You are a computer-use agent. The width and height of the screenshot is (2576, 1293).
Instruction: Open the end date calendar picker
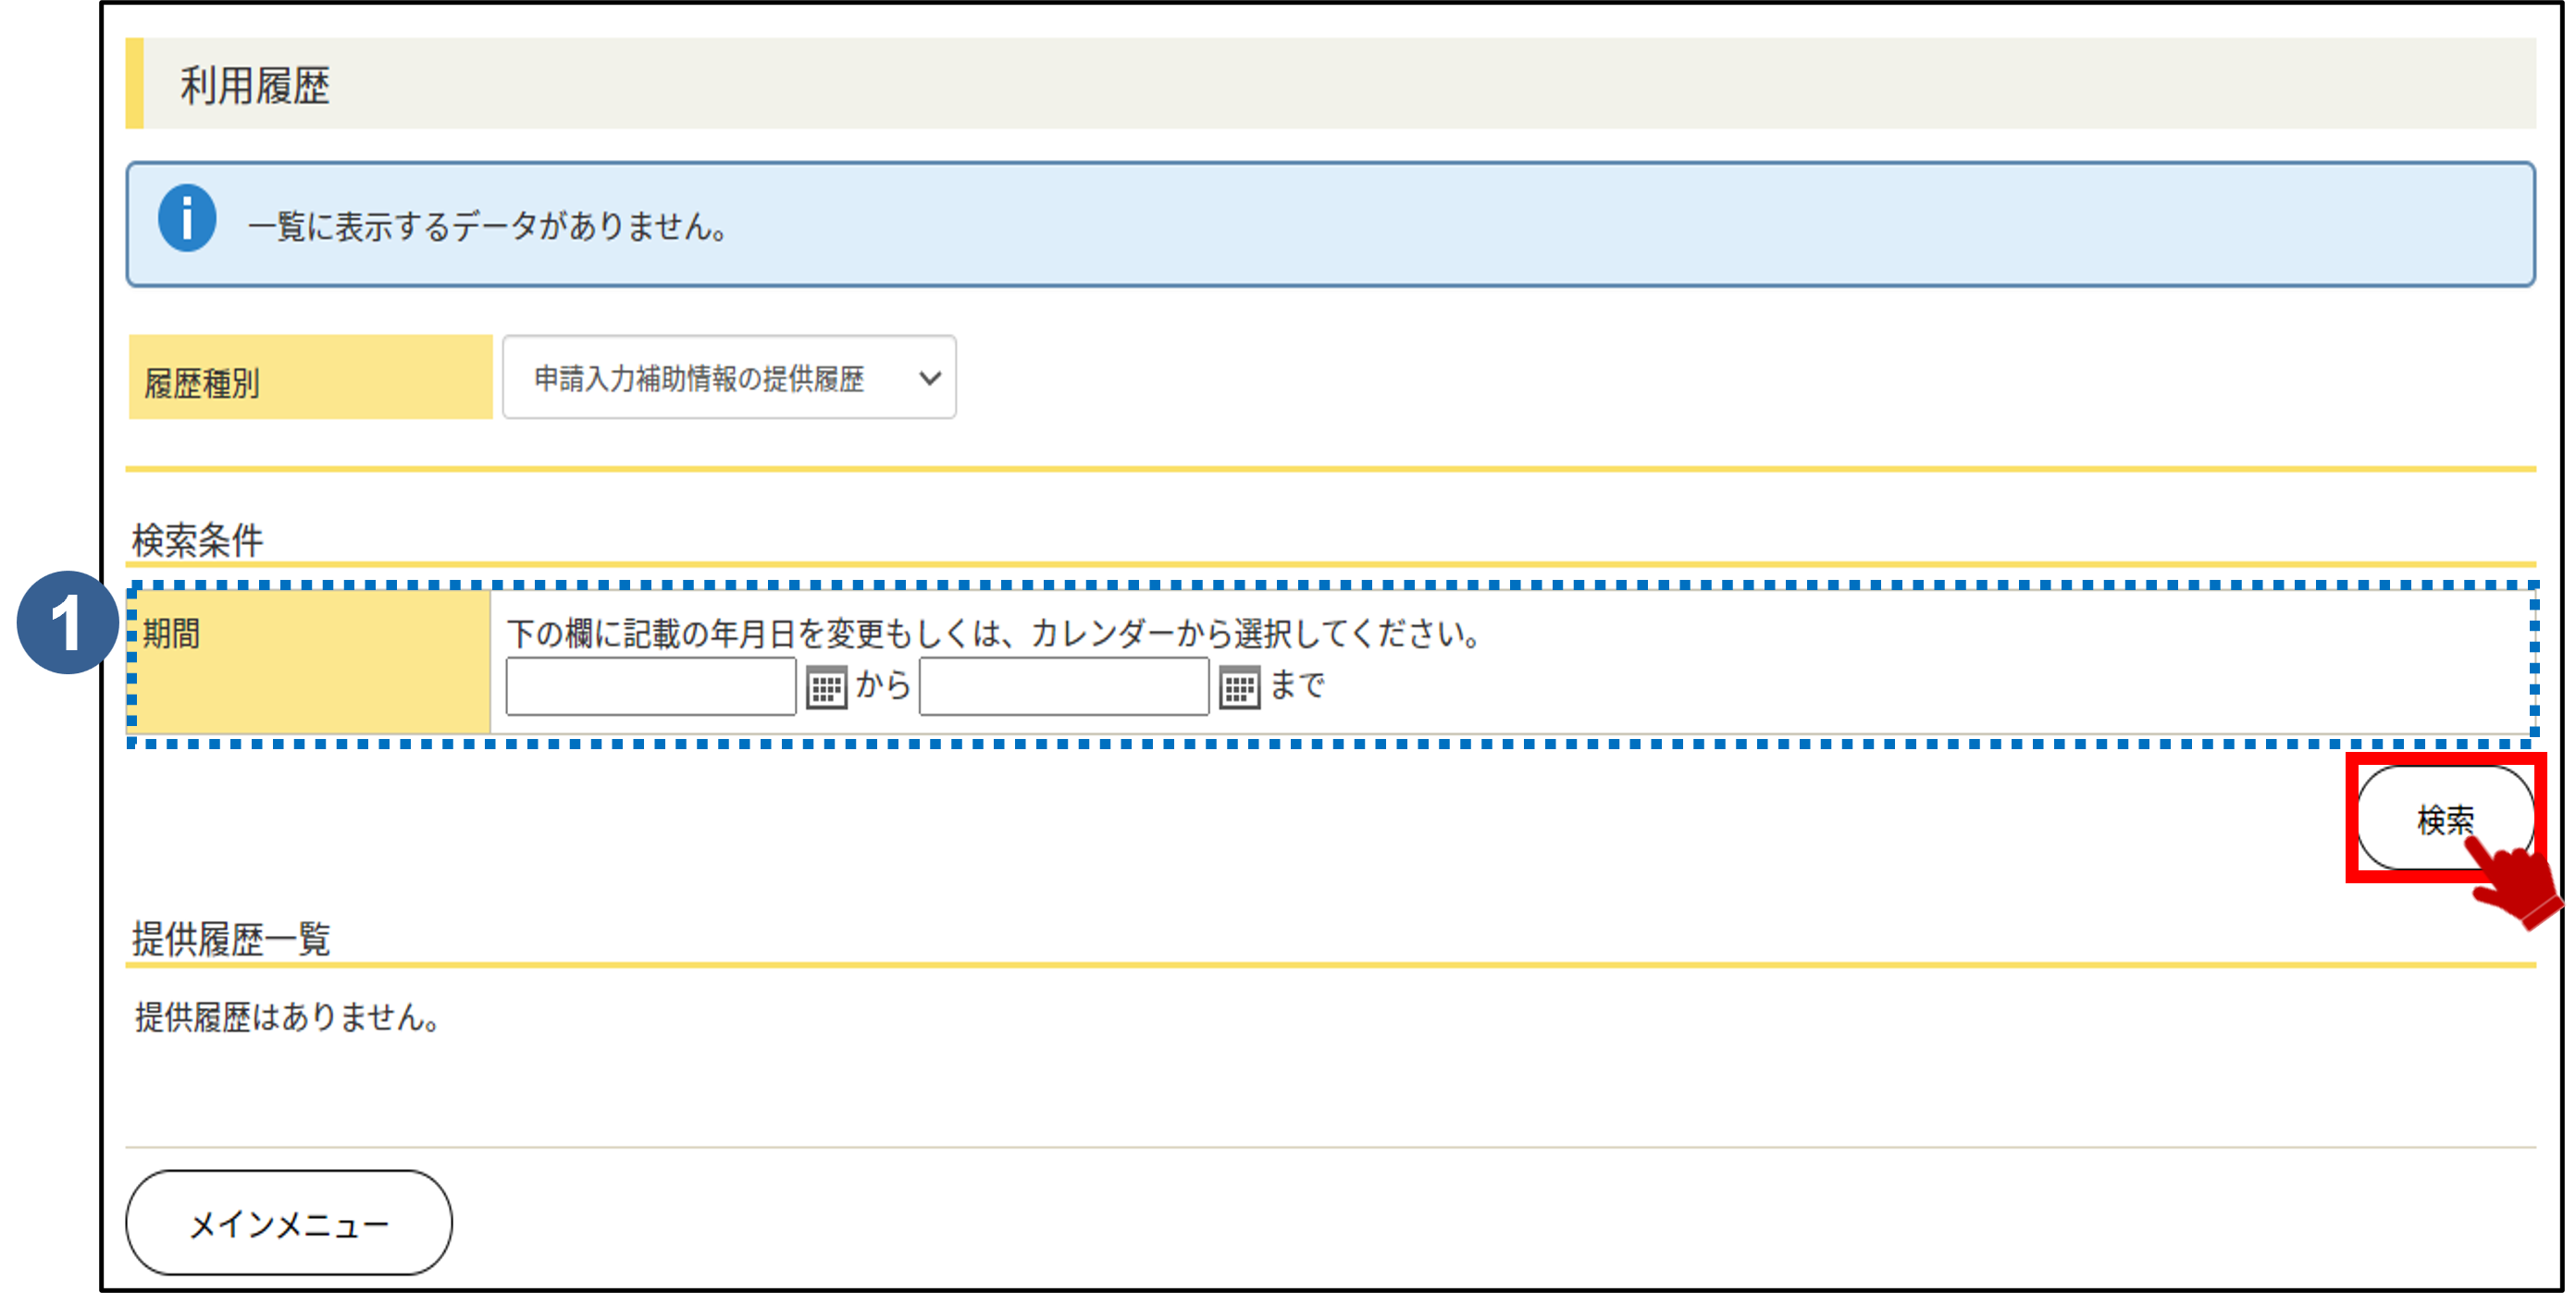1239,687
